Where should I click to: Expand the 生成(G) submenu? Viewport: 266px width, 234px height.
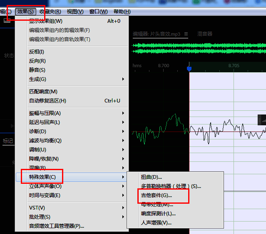point(37,79)
